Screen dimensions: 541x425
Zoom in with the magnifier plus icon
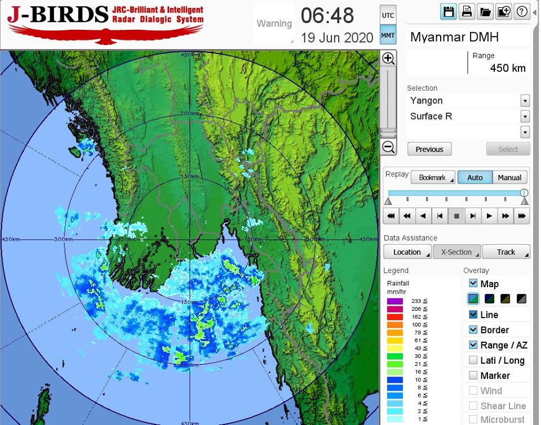click(388, 58)
